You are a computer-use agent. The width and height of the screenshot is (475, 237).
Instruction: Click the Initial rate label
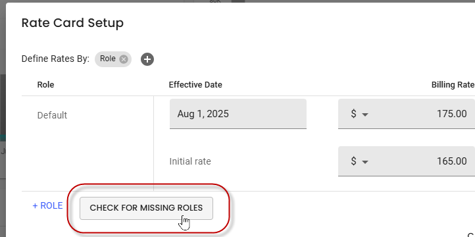[190, 161]
